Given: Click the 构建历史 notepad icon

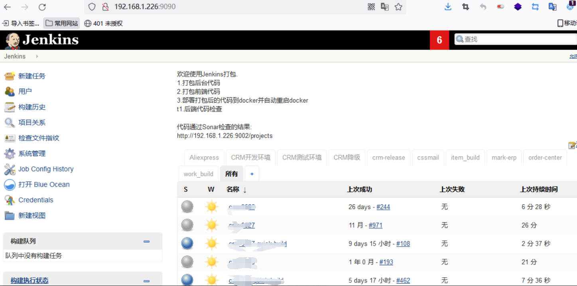Looking at the screenshot, I should [x=10, y=107].
